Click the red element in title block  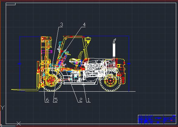(x=171, y=120)
